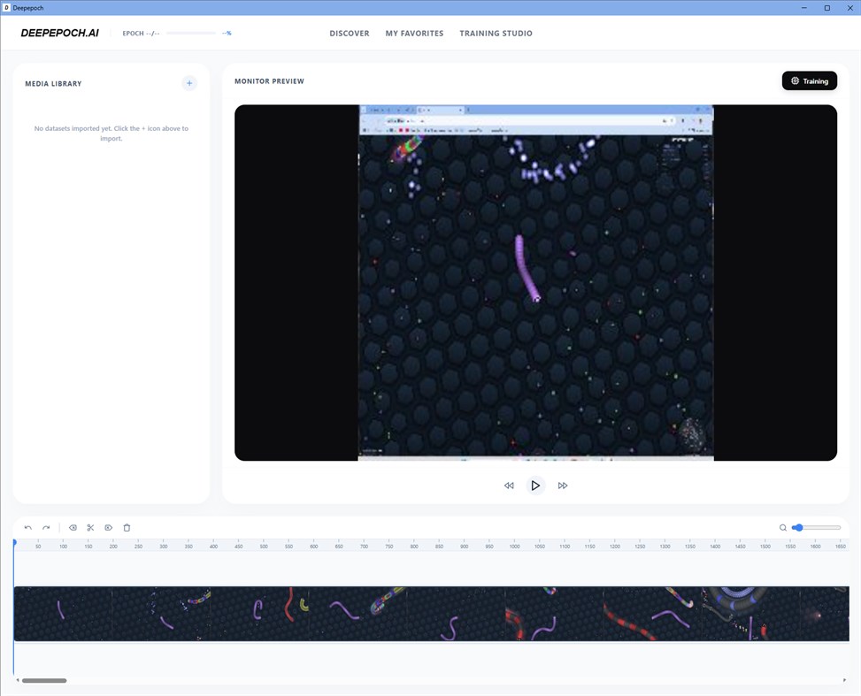This screenshot has width=861, height=696.
Task: Click the MEDIA LIBRARY heading
Action: point(53,83)
